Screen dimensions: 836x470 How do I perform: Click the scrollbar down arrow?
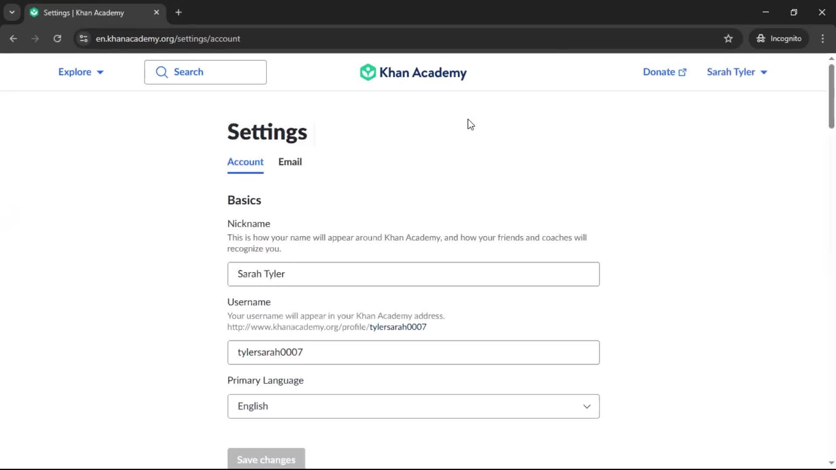click(831, 463)
